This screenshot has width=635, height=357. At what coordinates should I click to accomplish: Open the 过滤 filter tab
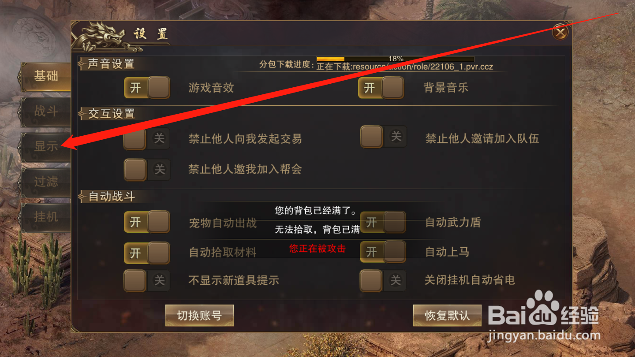tap(45, 182)
